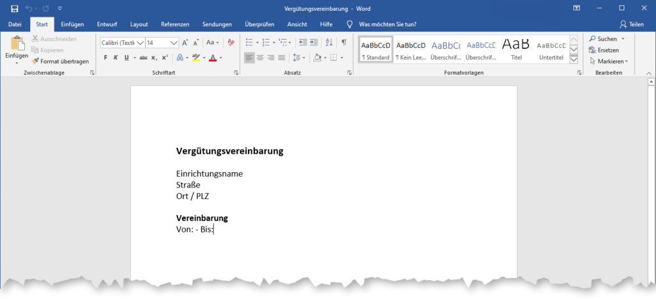
Task: Click the clear formatting eraser icon
Action: (231, 42)
